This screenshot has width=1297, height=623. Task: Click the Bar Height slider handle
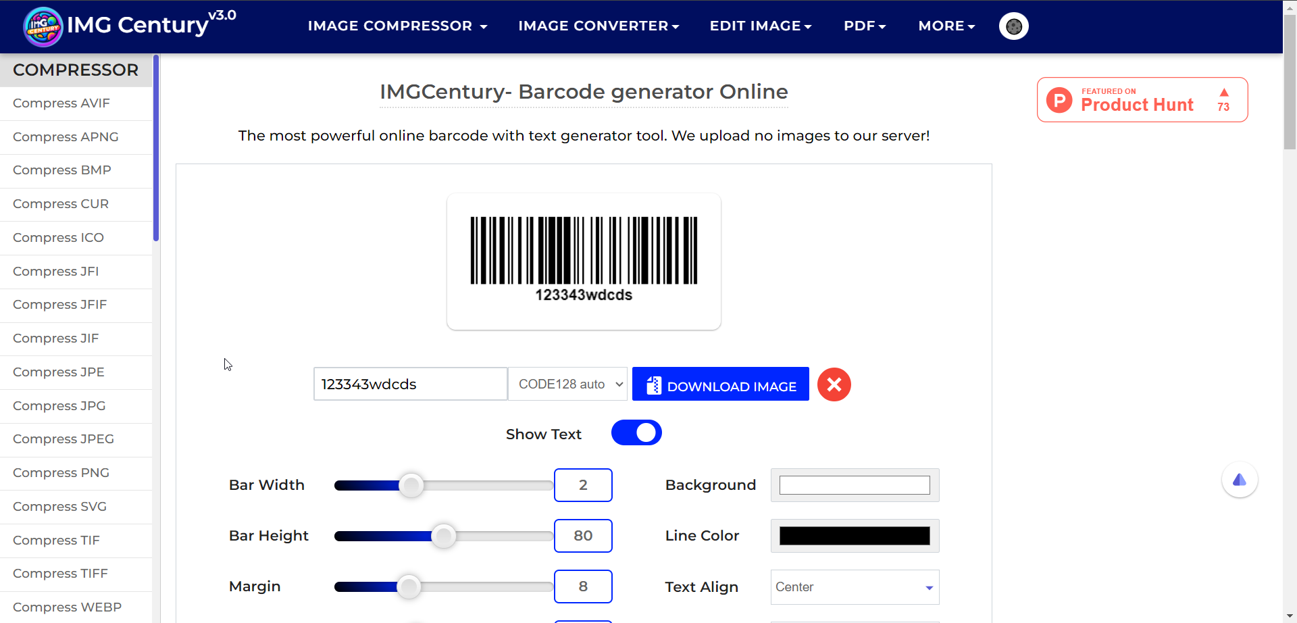pyautogui.click(x=444, y=536)
